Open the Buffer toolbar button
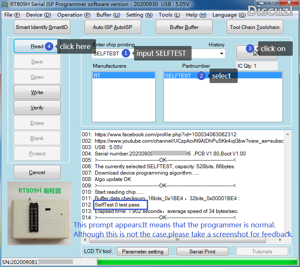Viewport: 300px width, 267px height. [x=184, y=27]
